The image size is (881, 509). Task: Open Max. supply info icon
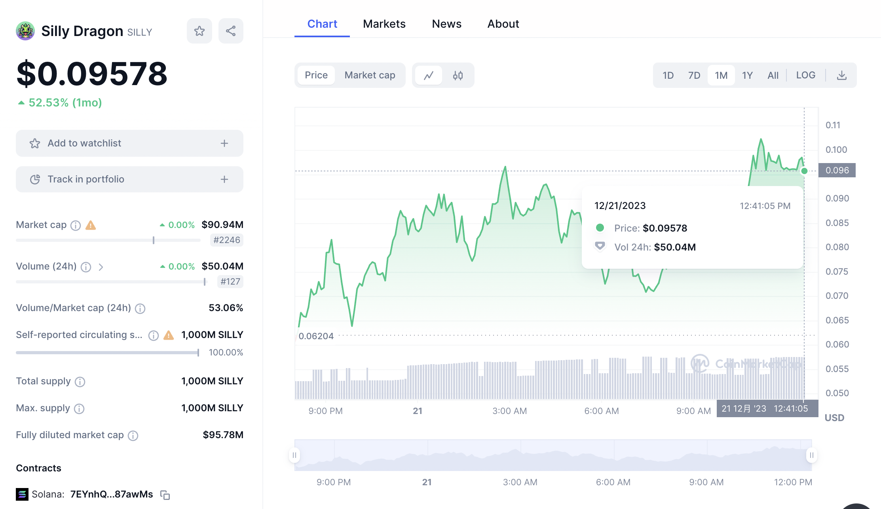tap(79, 408)
